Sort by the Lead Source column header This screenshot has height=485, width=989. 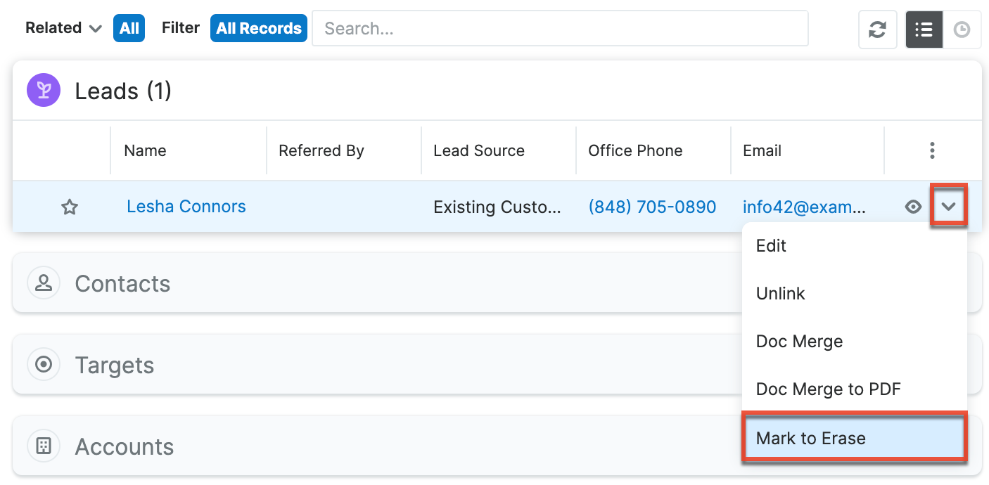479,150
